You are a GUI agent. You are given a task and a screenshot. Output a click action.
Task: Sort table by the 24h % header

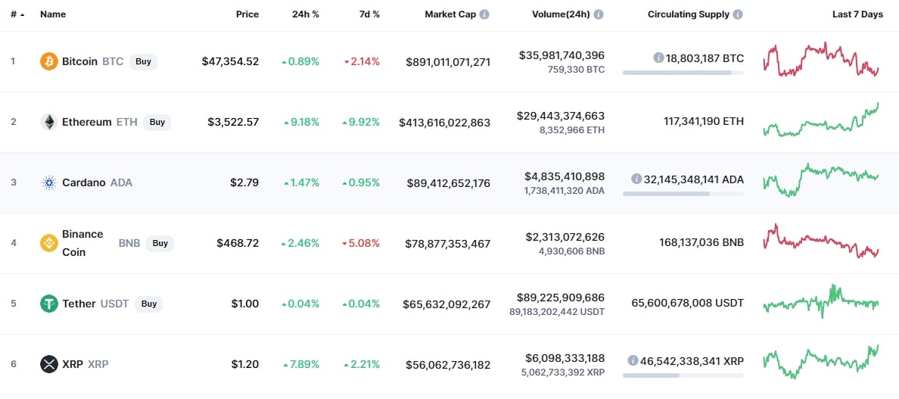(306, 14)
